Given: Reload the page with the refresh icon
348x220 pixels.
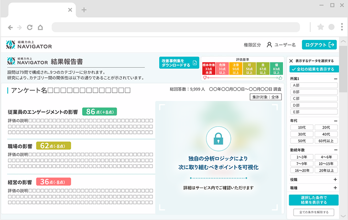Looking at the screenshot, I should point(30,28).
